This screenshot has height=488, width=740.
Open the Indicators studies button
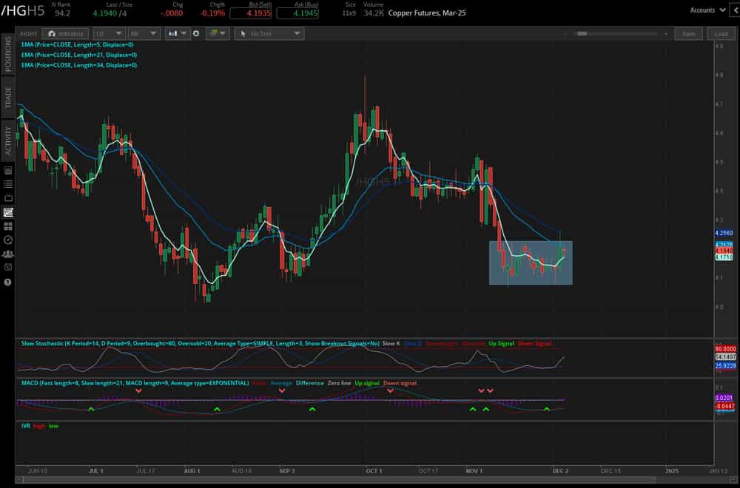[x=65, y=33]
